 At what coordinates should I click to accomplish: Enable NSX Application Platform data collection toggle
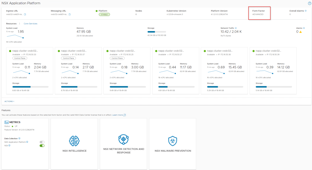(x=42, y=142)
